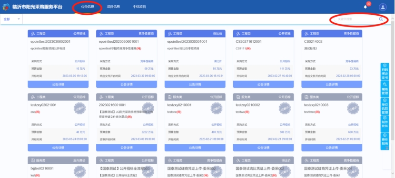Open 公告详情 for testzxy0210002
395x178 pixels.
click(264, 148)
